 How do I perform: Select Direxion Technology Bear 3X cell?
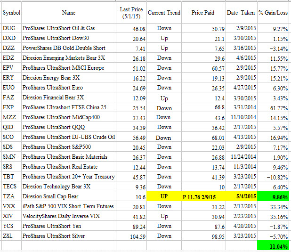[x=69, y=187]
